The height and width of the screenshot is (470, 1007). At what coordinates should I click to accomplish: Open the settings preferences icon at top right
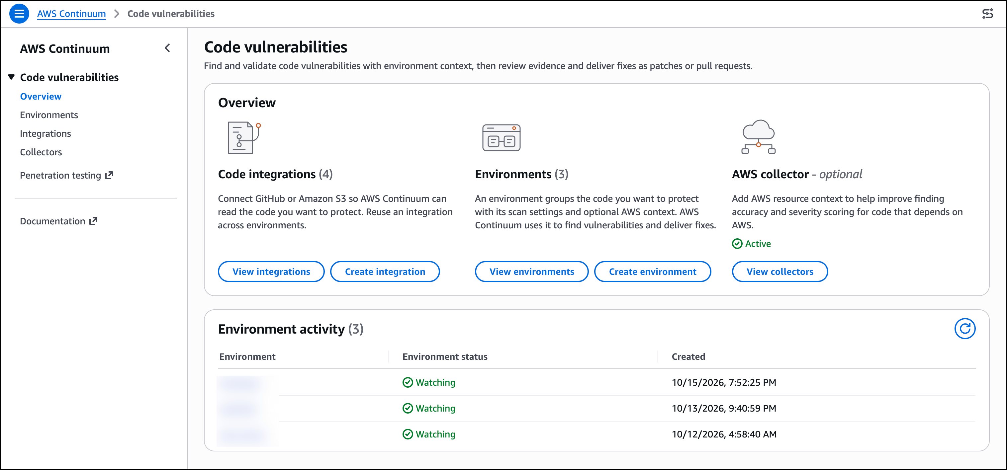pos(987,14)
